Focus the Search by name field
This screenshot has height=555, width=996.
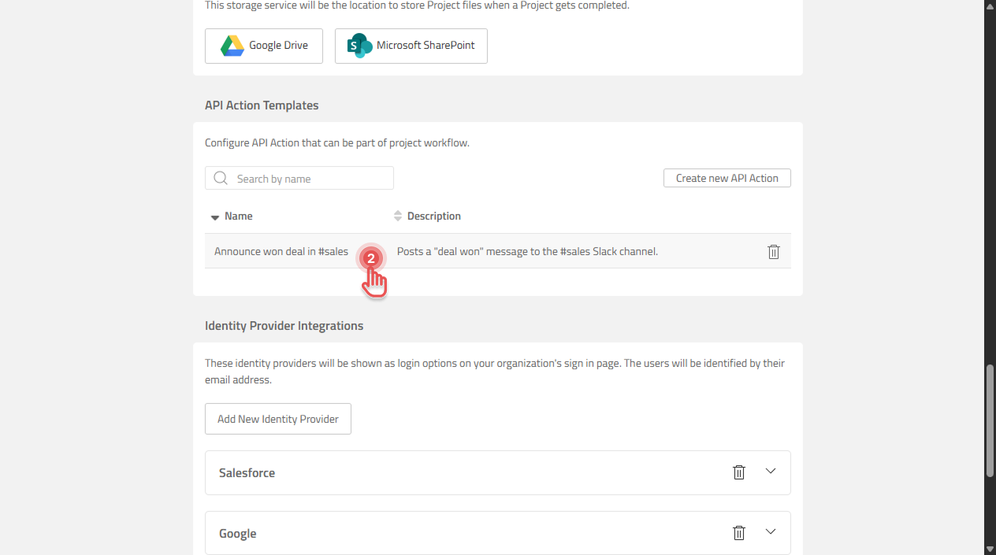coord(299,178)
